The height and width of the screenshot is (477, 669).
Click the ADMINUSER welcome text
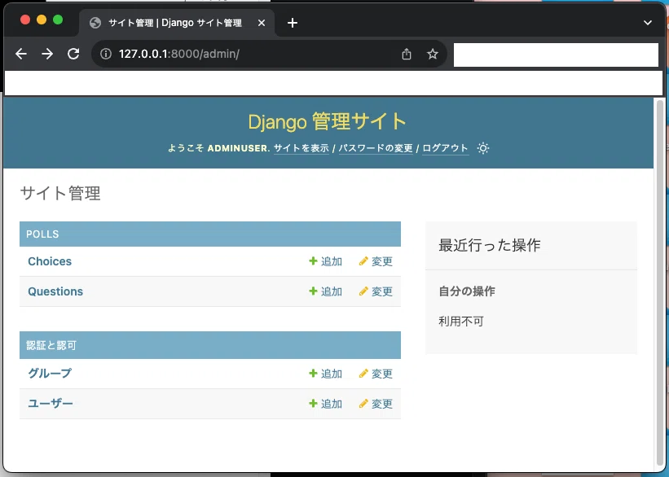click(239, 148)
